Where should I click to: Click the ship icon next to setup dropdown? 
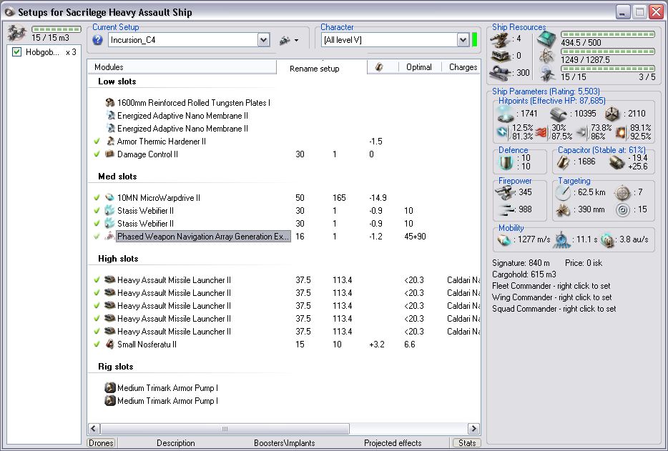[284, 40]
